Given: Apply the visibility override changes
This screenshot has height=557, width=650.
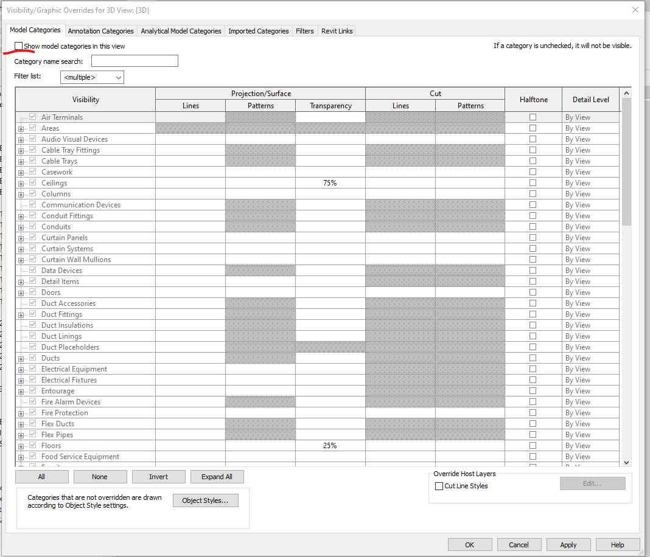Looking at the screenshot, I should point(568,544).
